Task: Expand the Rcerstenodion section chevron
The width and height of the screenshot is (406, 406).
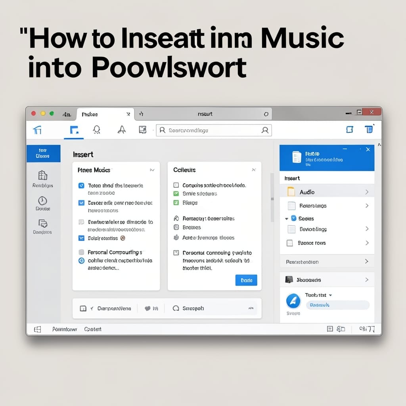Action: 367,261
